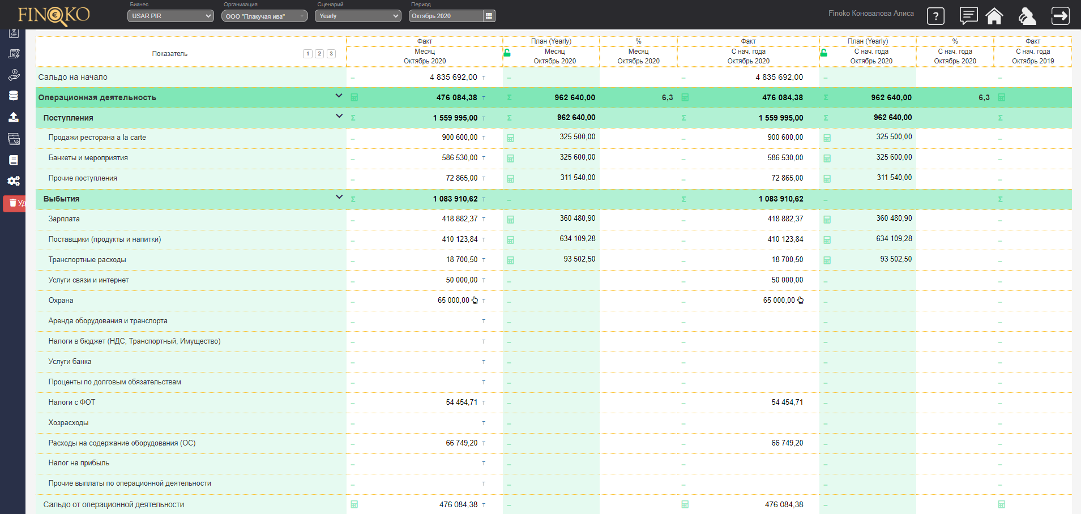
Task: Go to the home page icon
Action: pyautogui.click(x=994, y=16)
